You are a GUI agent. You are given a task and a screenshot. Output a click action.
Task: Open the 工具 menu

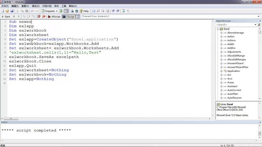point(64,6)
